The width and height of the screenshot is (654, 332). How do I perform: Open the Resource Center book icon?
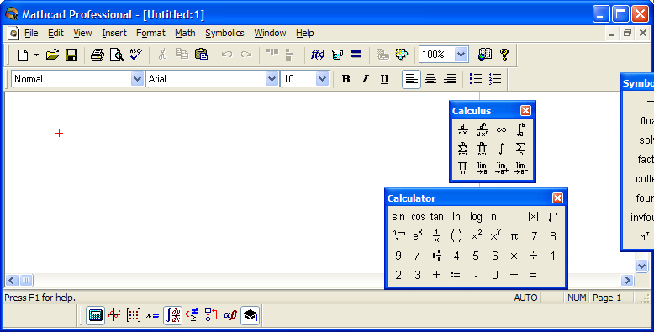click(x=485, y=55)
